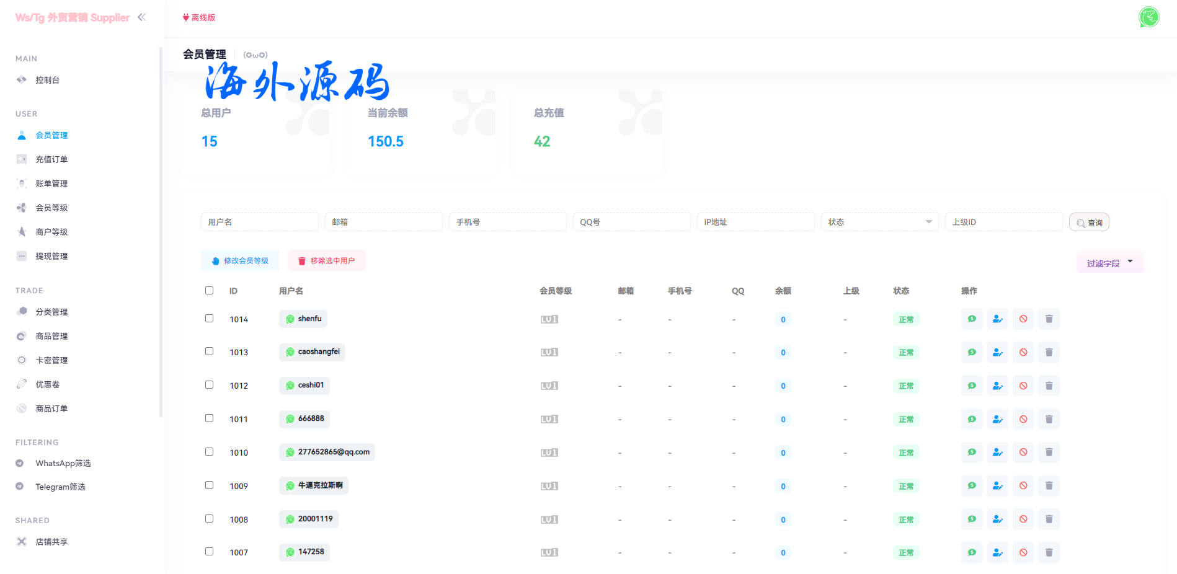Viewport: 1177px width, 574px height.
Task: Click the ban icon for user 147258
Action: [x=1023, y=552]
